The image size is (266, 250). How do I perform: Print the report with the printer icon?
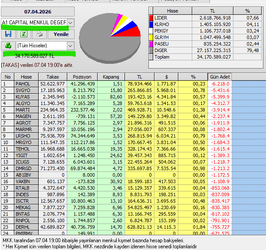click(x=39, y=34)
